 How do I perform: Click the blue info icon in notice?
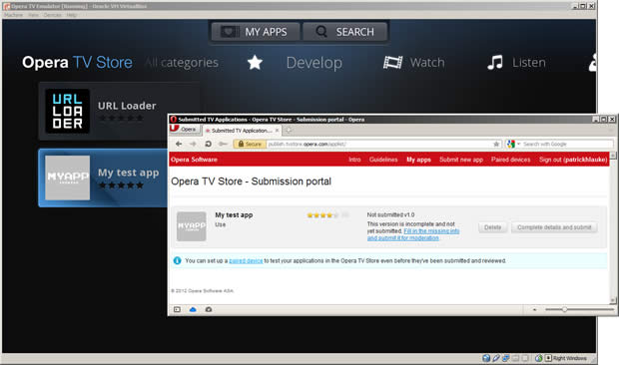(178, 260)
